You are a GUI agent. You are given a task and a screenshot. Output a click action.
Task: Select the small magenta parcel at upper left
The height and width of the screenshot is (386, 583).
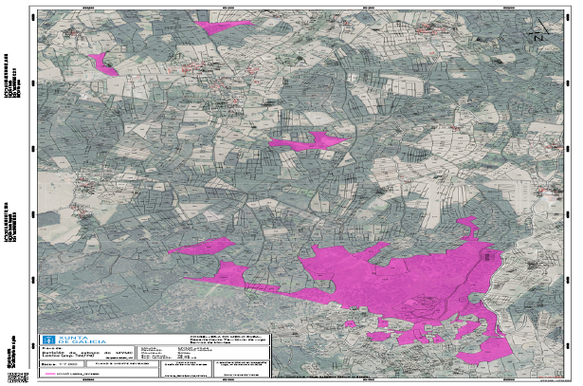pyautogui.click(x=103, y=64)
